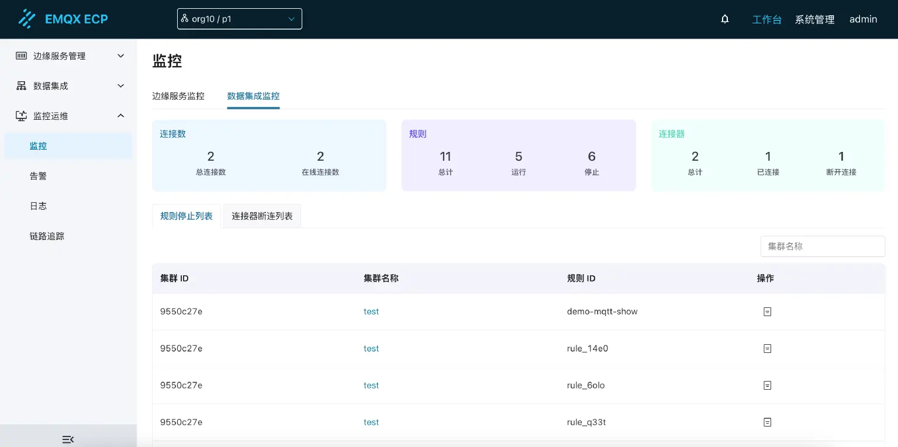Select the 边缘服务管理 sidebar icon
This screenshot has width=898, height=447.
pos(21,56)
